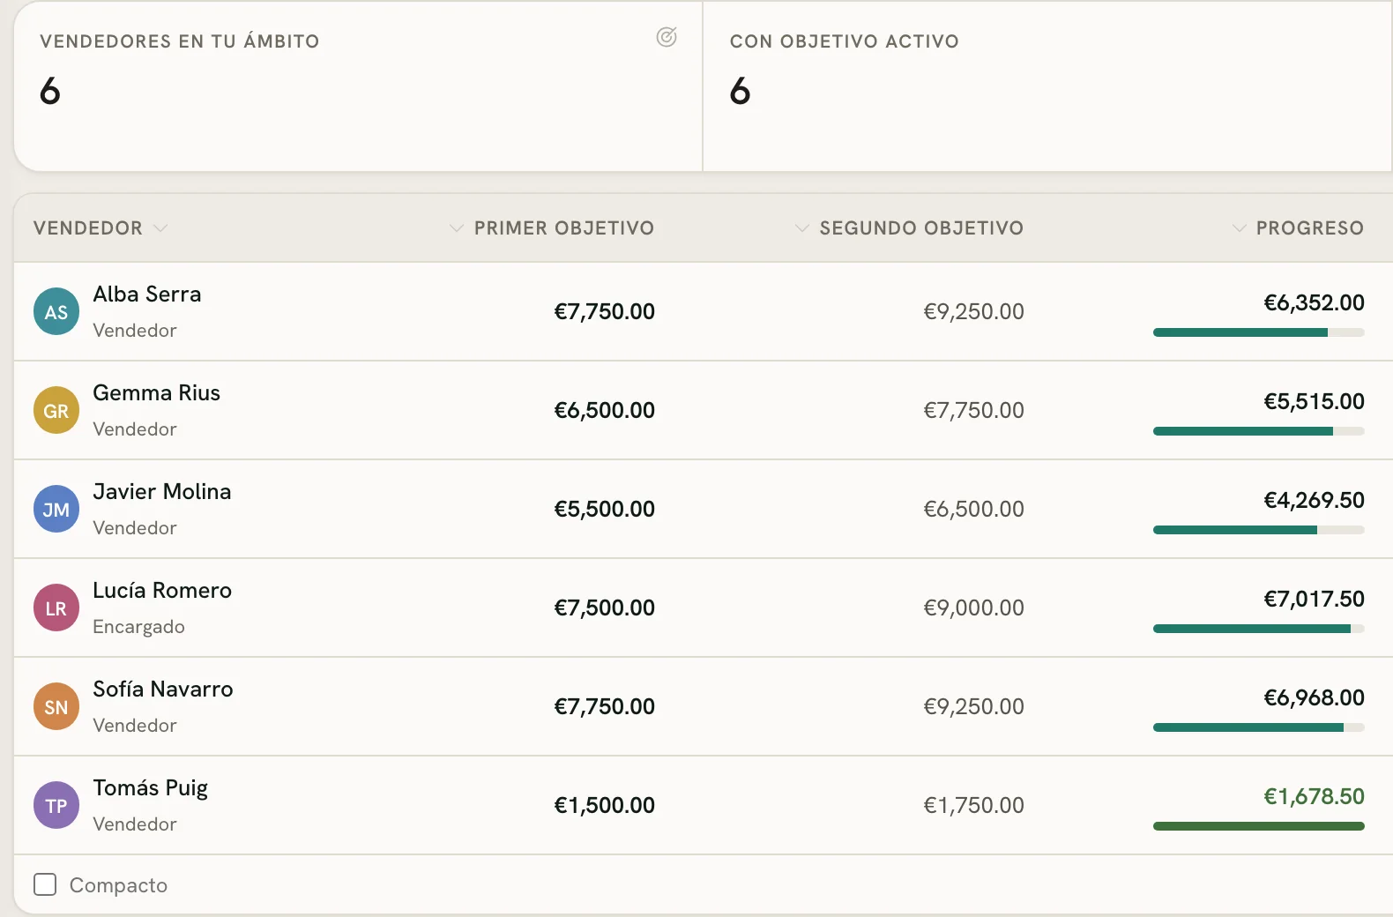Click Sofía Navarro's progress bar

point(1259,727)
